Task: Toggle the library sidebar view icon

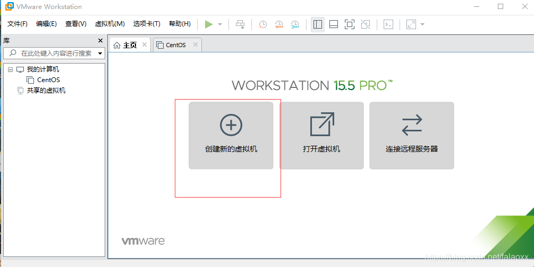Action: [x=317, y=24]
